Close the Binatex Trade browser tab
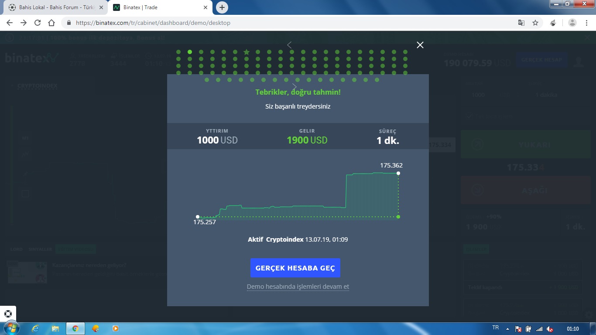Screen dimensions: 596x335 (206, 7)
